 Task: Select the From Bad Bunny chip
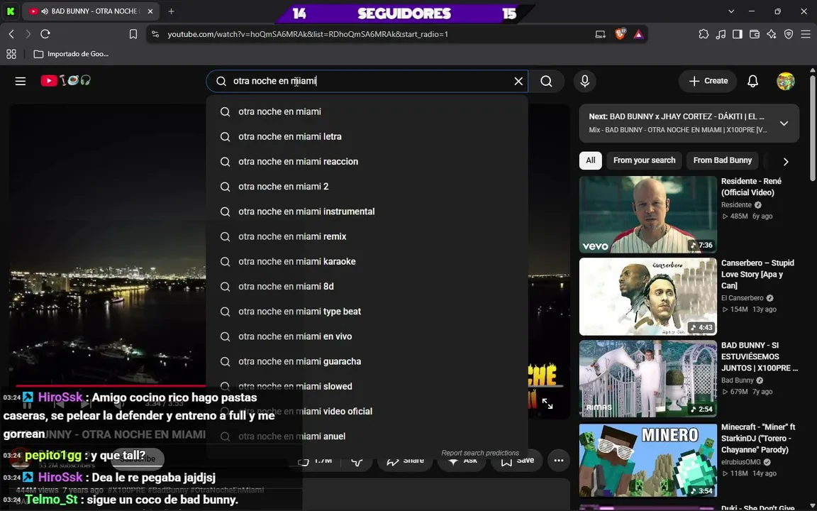[x=722, y=160]
